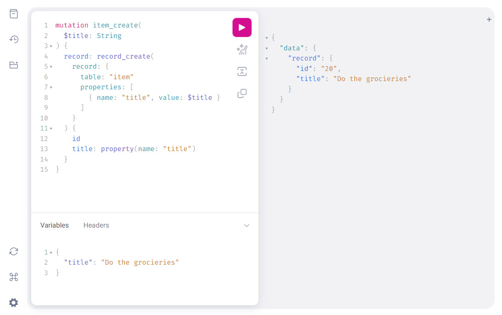Open the saved operations folder icon
The width and height of the screenshot is (502, 315).
point(13,65)
